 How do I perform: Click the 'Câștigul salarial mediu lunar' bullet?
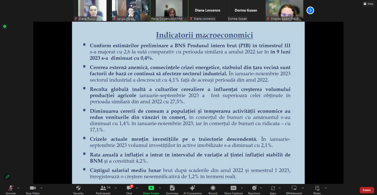(x=190, y=173)
